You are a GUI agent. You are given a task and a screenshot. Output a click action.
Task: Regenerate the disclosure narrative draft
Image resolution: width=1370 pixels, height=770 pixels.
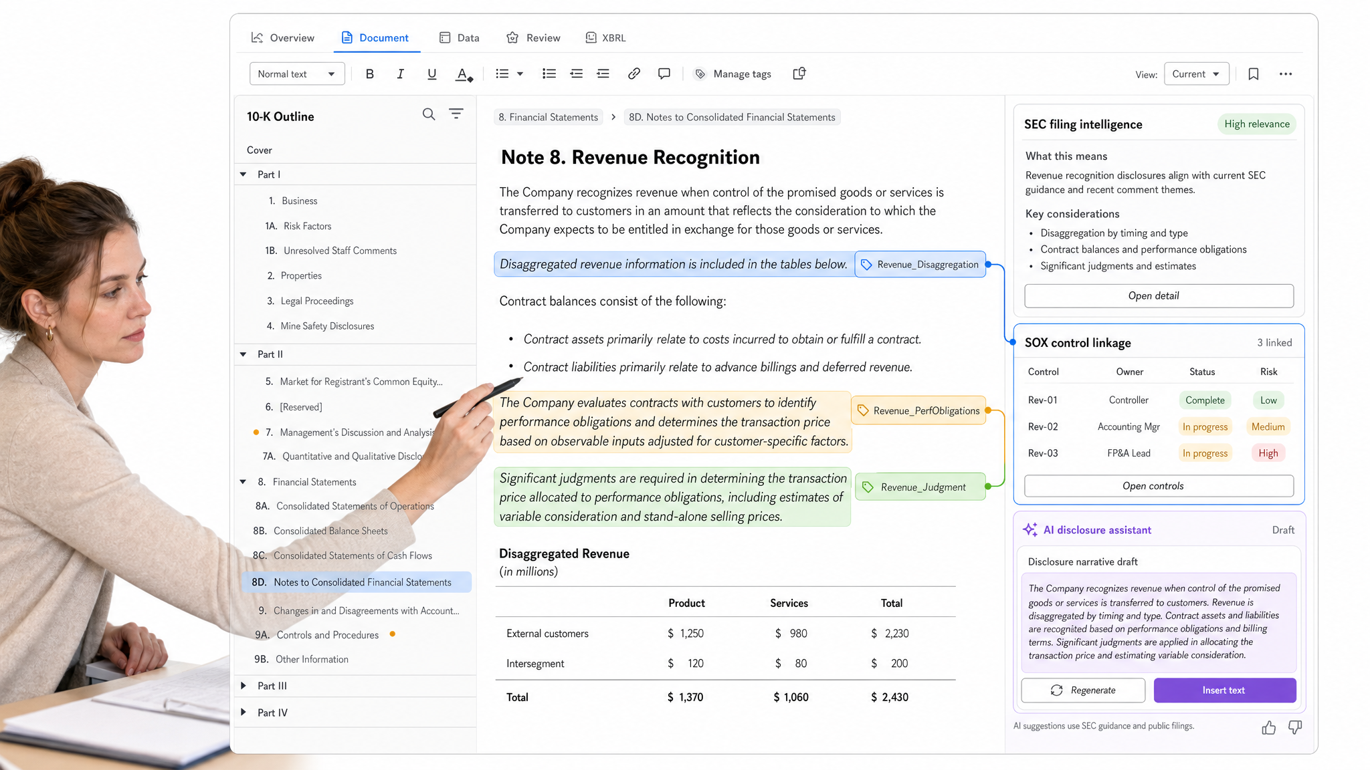1083,690
